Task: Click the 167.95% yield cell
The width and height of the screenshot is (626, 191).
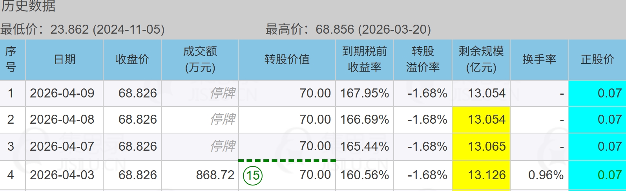Action: pos(365,93)
